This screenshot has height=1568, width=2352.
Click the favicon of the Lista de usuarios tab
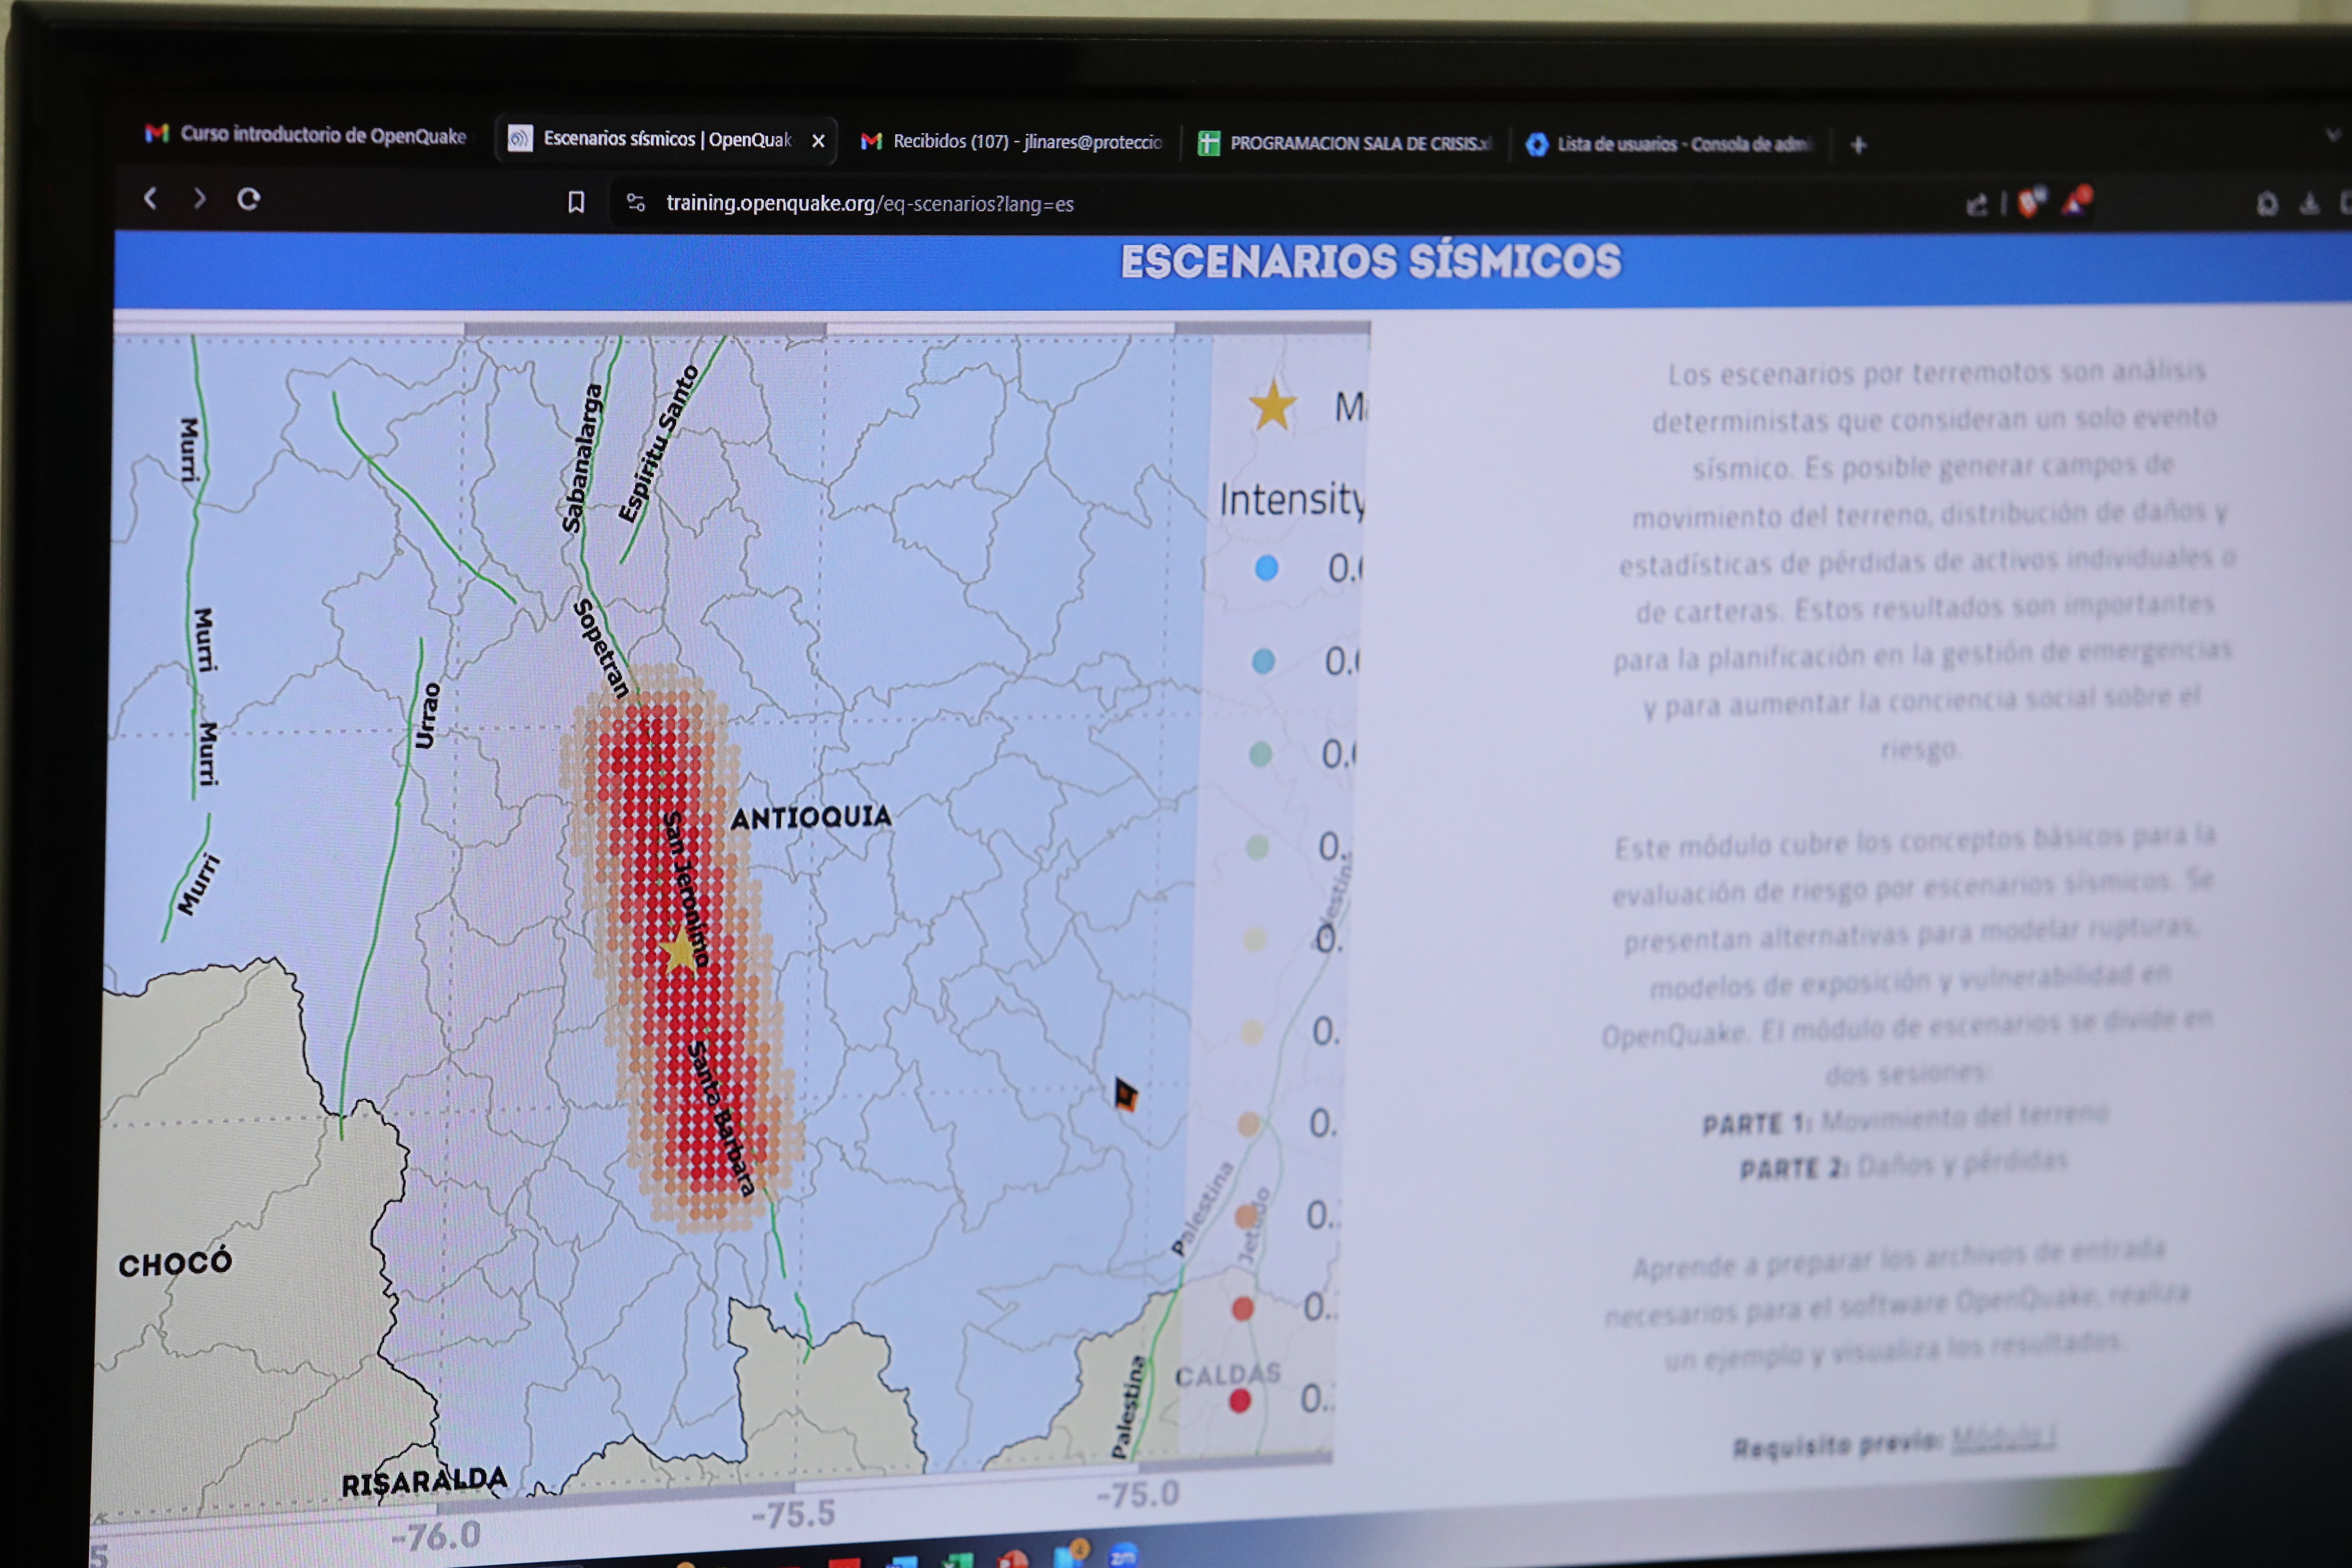pyautogui.click(x=1536, y=145)
